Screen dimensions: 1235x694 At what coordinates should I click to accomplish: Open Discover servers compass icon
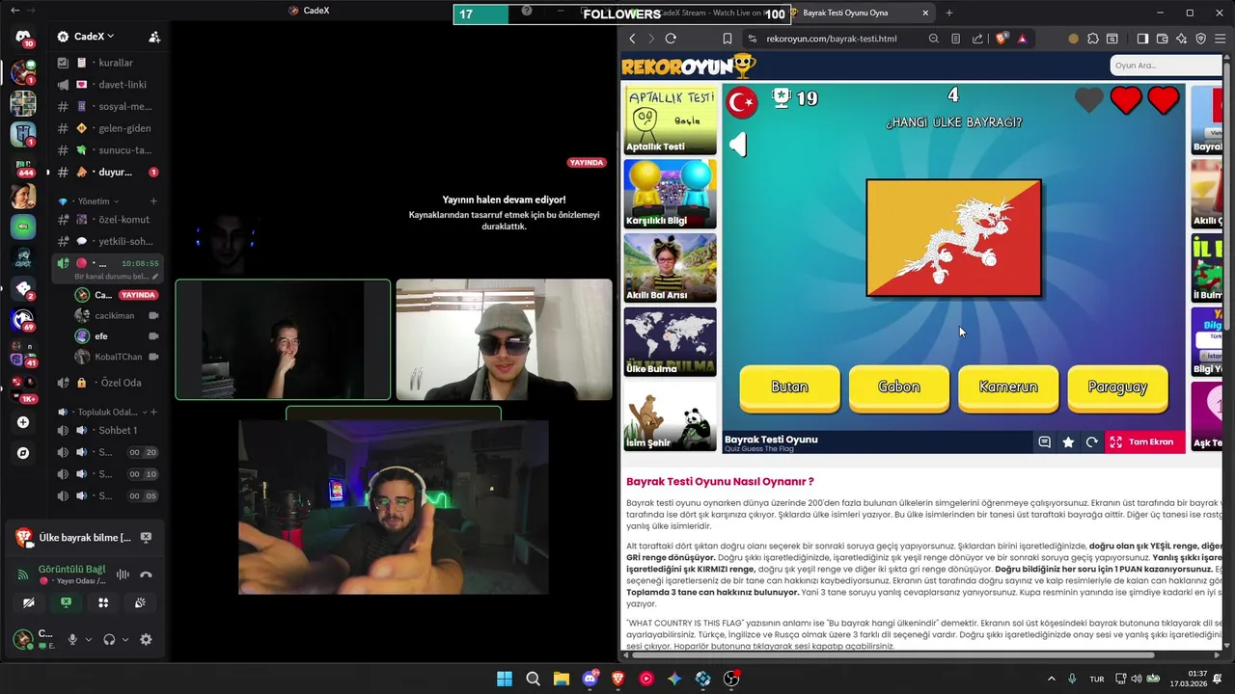[23, 453]
